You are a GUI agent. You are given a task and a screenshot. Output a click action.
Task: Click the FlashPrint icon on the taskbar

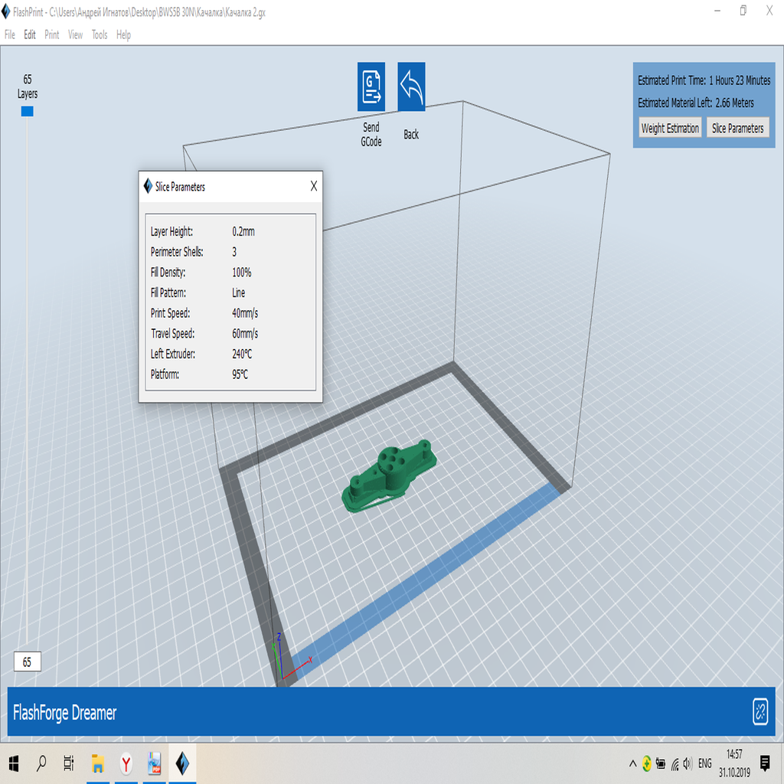[x=181, y=763]
